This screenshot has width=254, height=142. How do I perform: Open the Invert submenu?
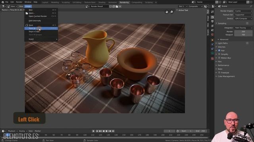click(x=41, y=39)
